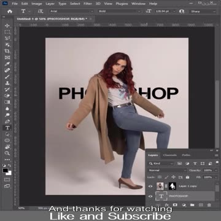Select the Polygonal Lasso tool
Image resolution: width=221 pixels, height=221 pixels.
pos(7,38)
